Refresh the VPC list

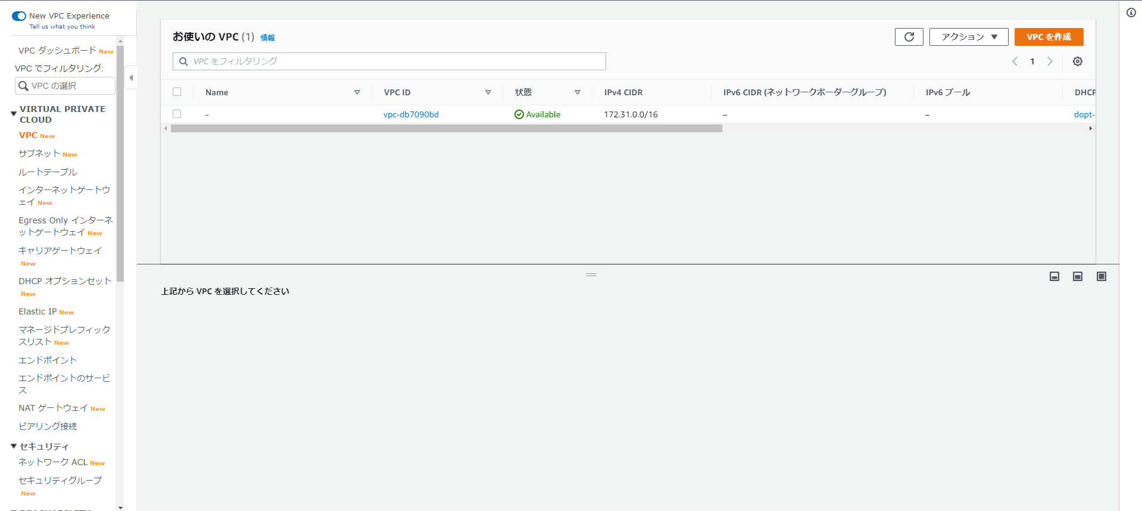point(909,37)
